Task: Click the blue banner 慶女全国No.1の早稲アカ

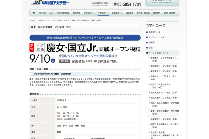Action: click(x=85, y=38)
